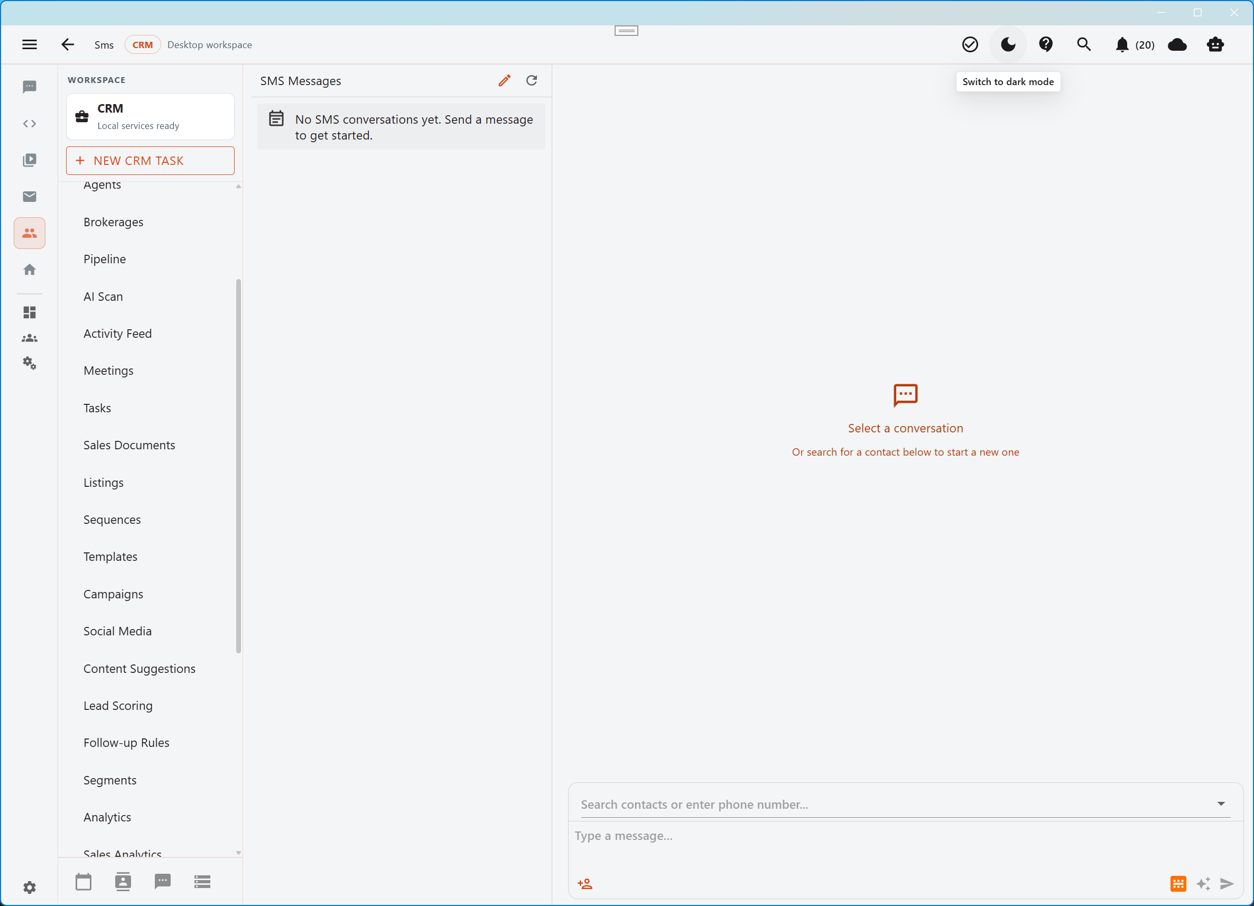Click the add contact icon in composer
This screenshot has height=906, width=1254.
point(585,884)
